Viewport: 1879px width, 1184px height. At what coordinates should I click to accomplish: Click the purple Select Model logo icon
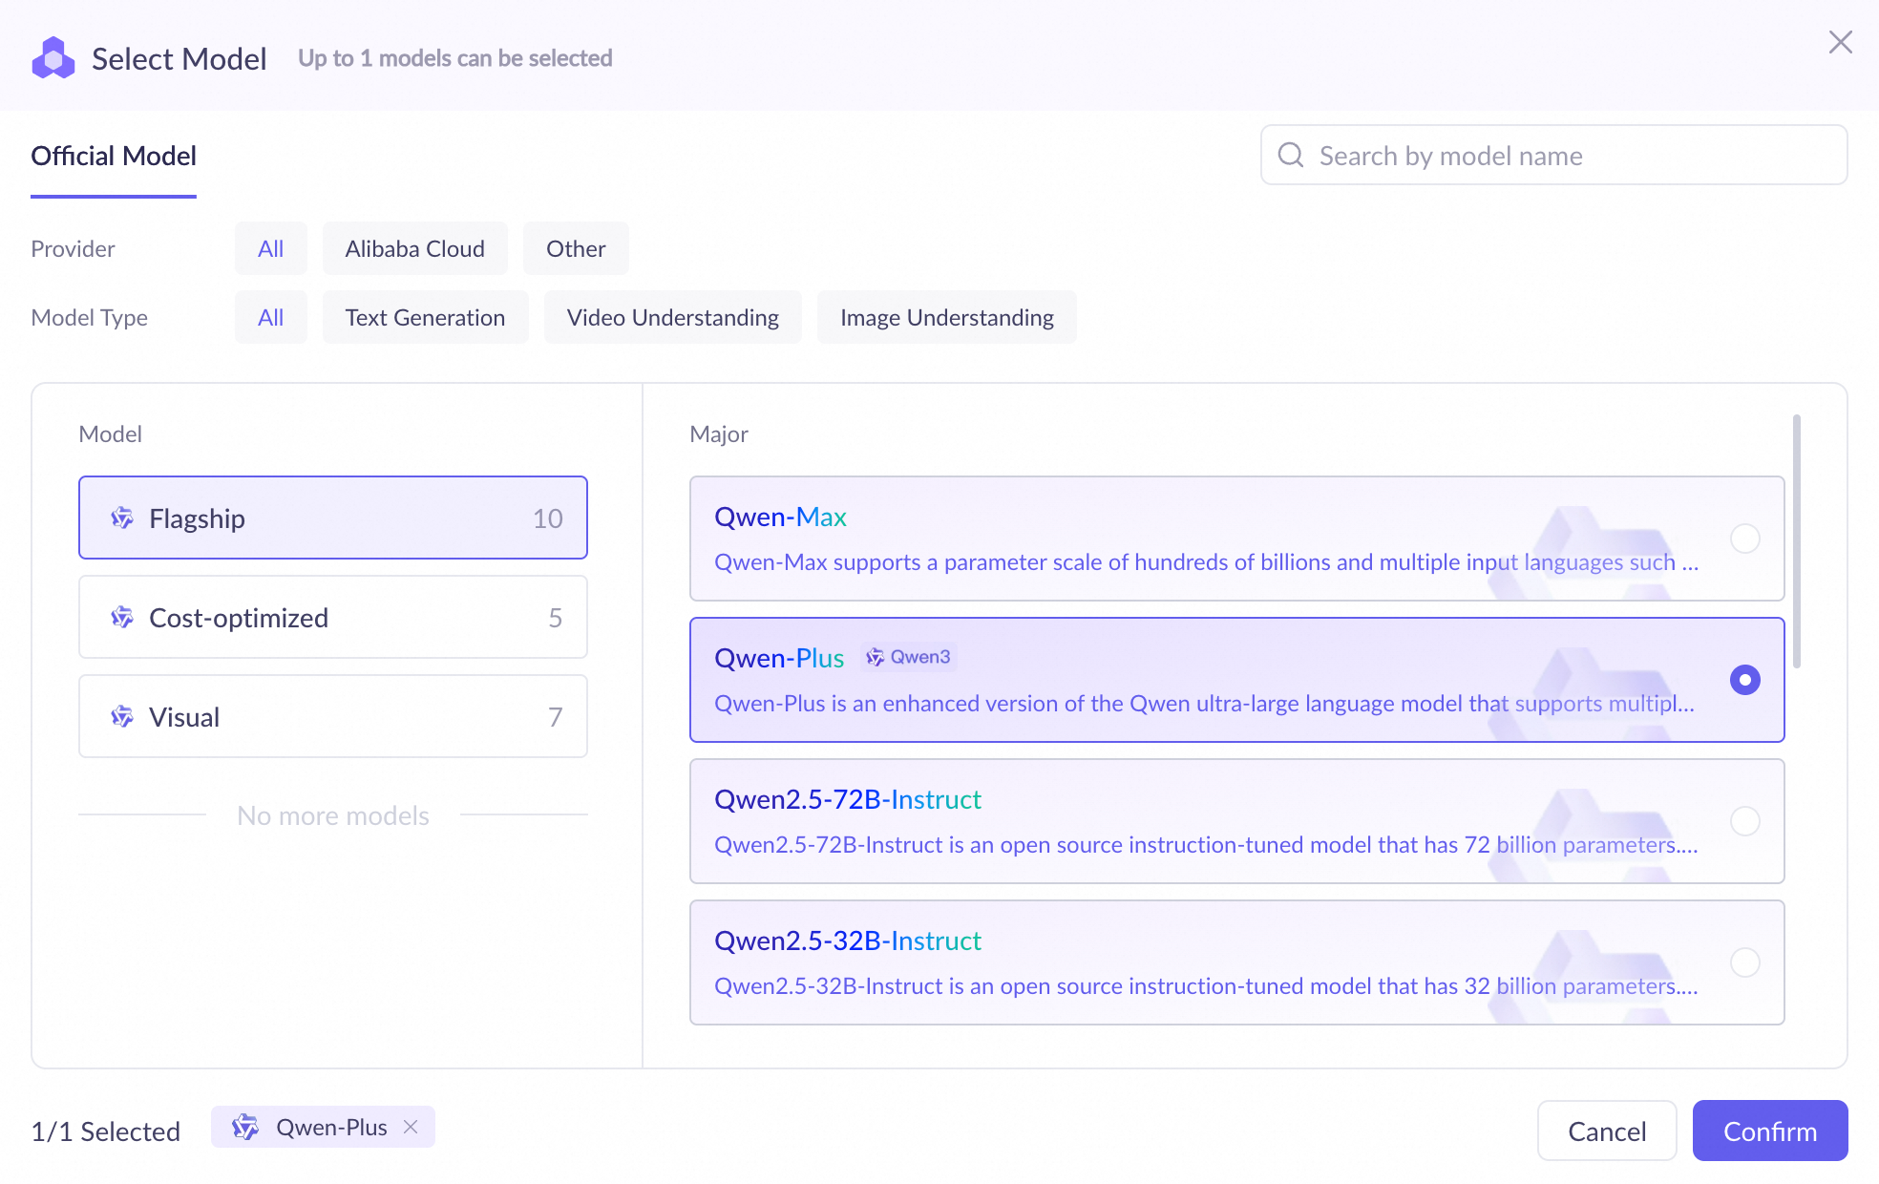click(x=53, y=58)
